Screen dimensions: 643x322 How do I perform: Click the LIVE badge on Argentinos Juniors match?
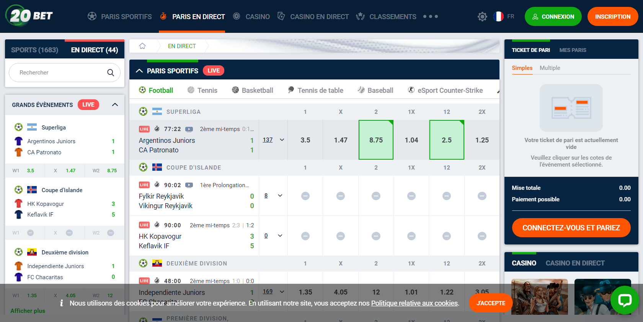[x=144, y=129]
